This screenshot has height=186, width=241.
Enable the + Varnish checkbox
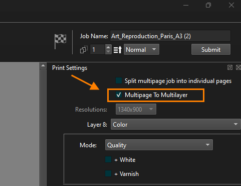[x=108, y=173]
